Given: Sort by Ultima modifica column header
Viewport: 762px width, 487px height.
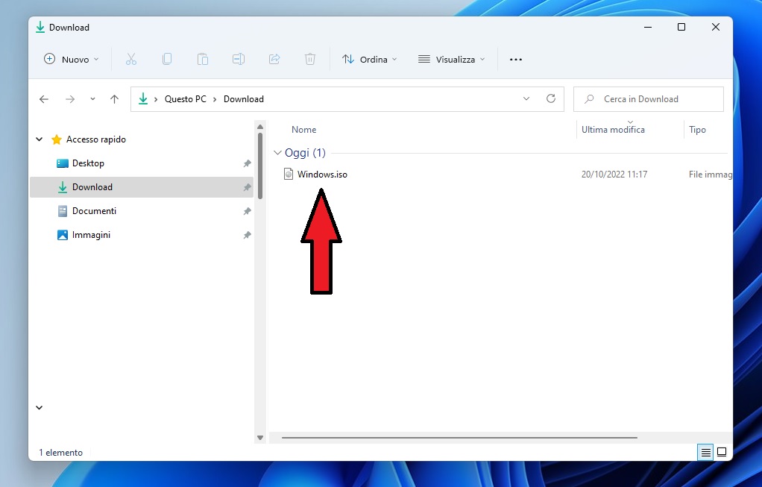Looking at the screenshot, I should (x=614, y=130).
